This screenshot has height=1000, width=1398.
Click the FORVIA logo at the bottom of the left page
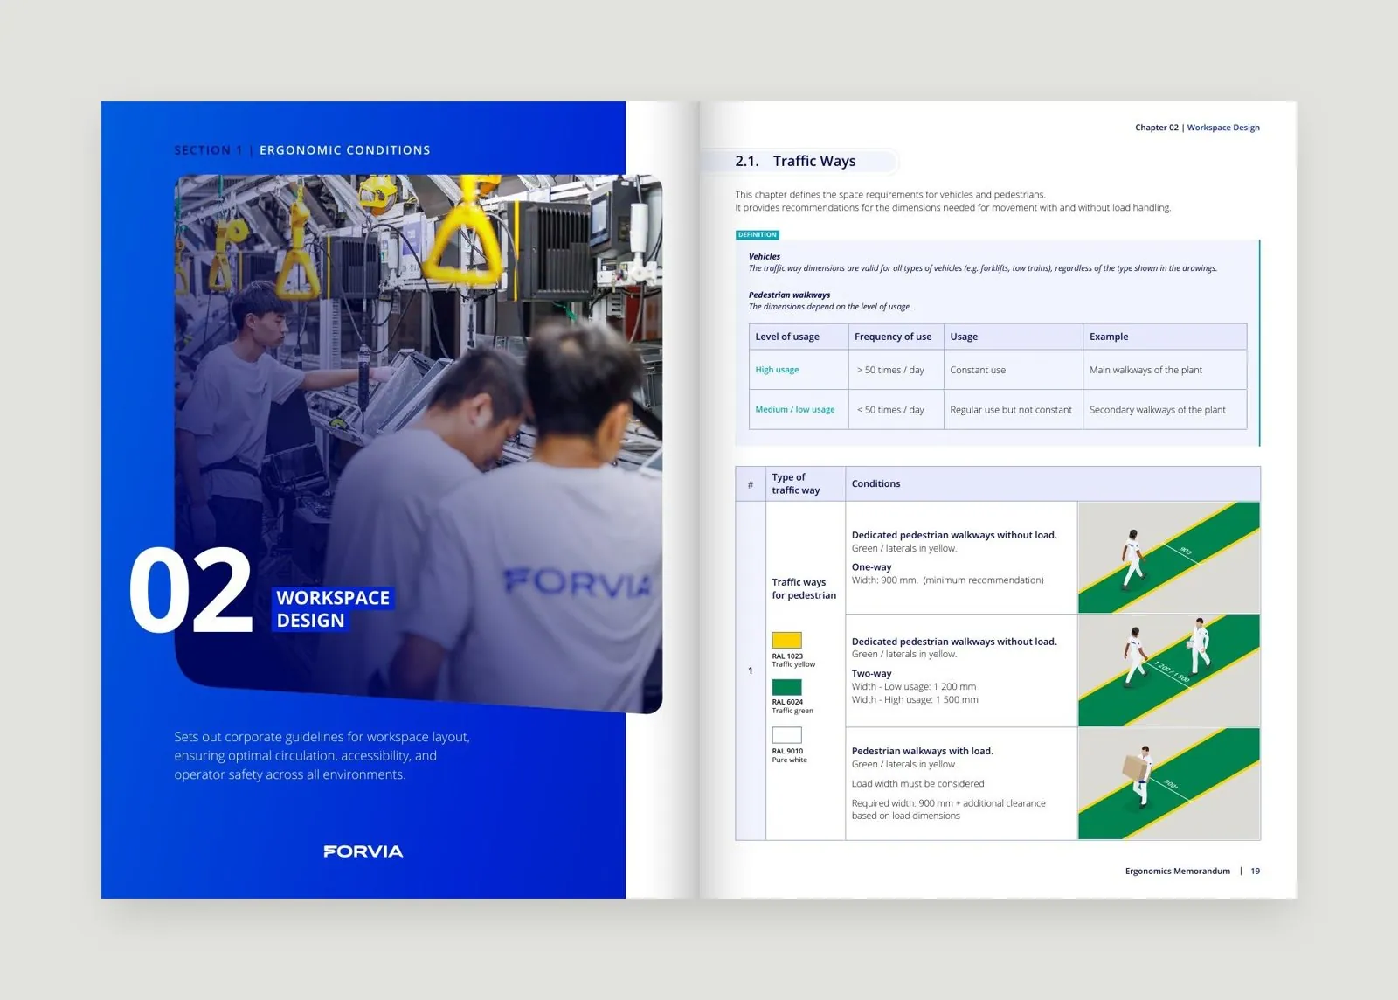click(363, 851)
